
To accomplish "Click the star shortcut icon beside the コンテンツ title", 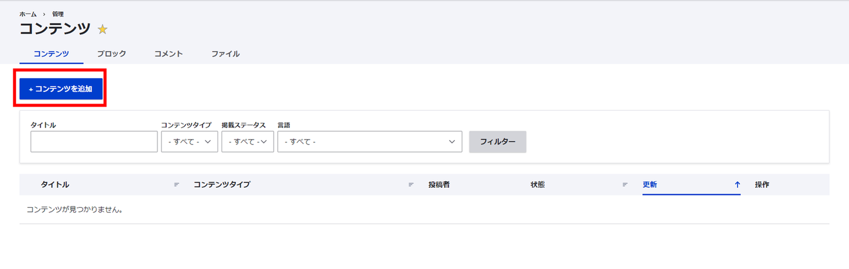I will (x=103, y=29).
